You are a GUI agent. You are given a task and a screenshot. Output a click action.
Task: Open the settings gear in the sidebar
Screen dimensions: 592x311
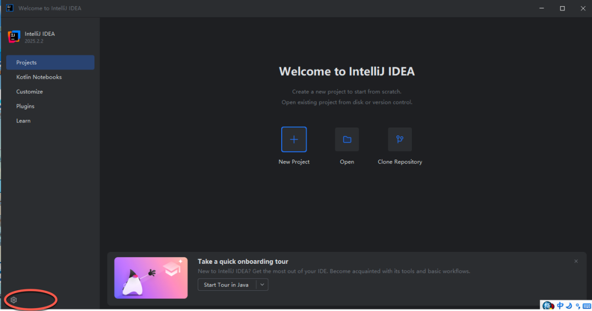click(x=14, y=300)
